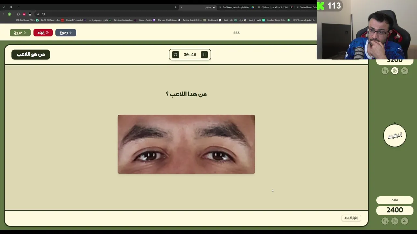Switch to the Tactical Board tab
The width and height of the screenshot is (417, 234).
pos(307,7)
